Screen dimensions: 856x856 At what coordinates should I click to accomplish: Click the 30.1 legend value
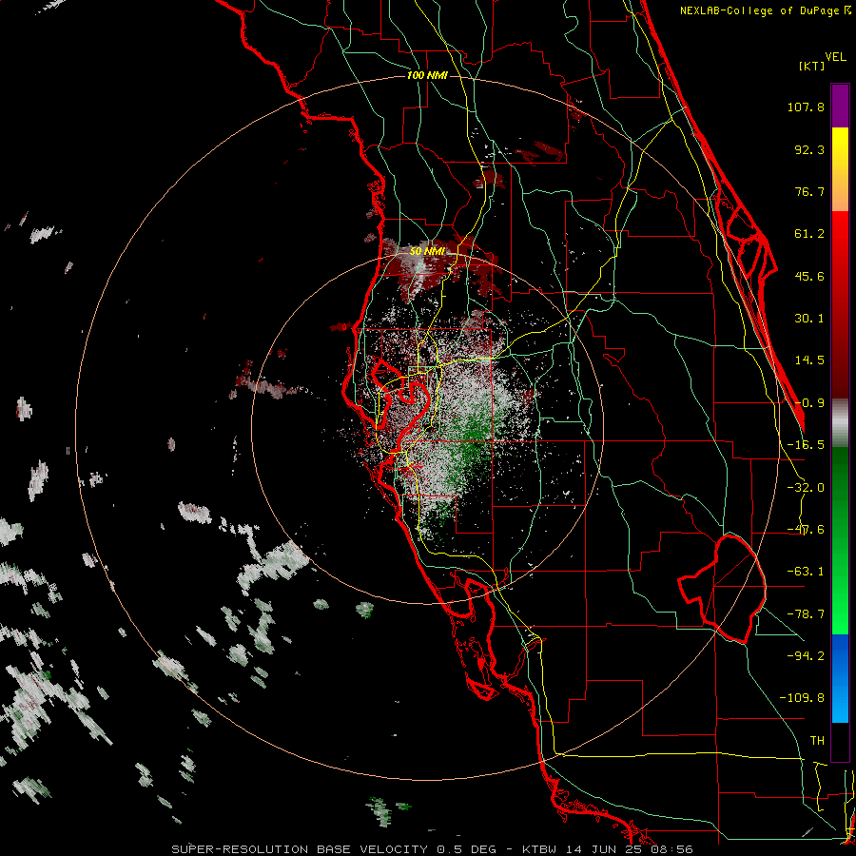pos(809,319)
